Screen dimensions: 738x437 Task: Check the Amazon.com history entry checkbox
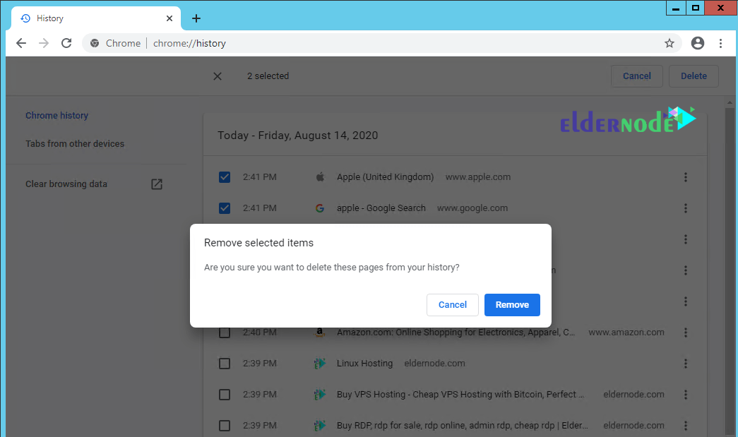pyautogui.click(x=225, y=332)
